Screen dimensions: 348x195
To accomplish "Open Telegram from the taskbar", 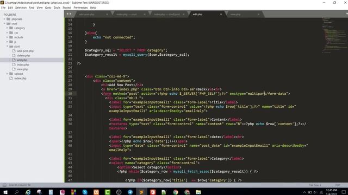I will pos(130,192).
